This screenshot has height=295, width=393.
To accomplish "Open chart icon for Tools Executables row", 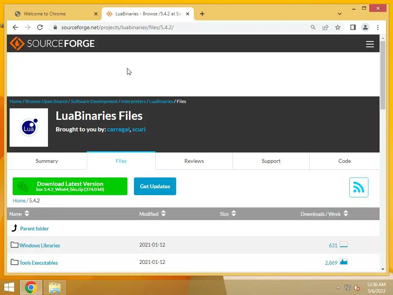I will 343,262.
